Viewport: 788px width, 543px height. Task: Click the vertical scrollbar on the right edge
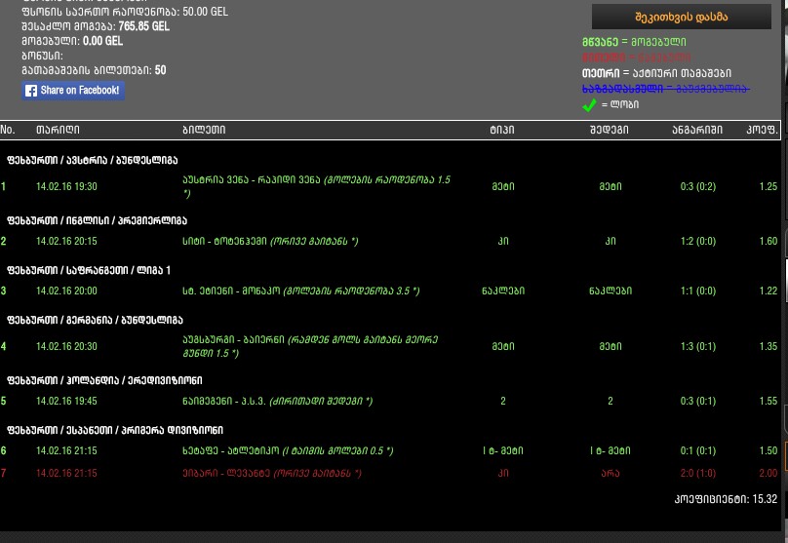pos(784,244)
